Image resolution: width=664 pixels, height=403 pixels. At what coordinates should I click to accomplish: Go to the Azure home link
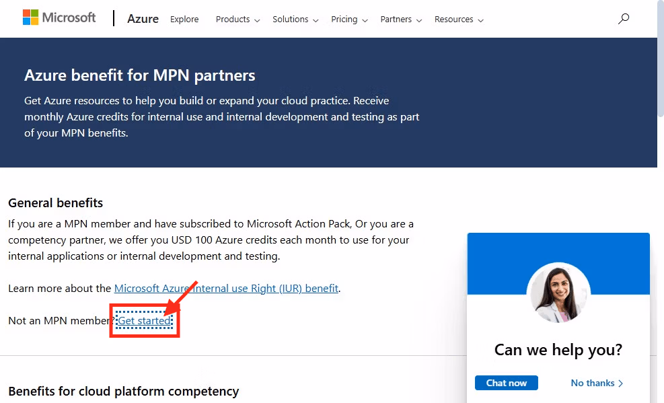(143, 19)
